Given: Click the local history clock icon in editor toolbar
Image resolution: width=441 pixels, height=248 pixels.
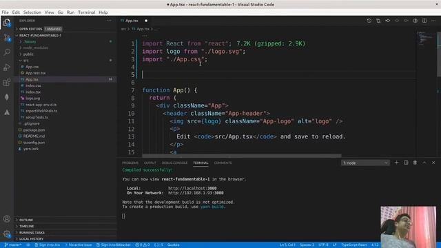Looking at the screenshot, I should 369,21.
